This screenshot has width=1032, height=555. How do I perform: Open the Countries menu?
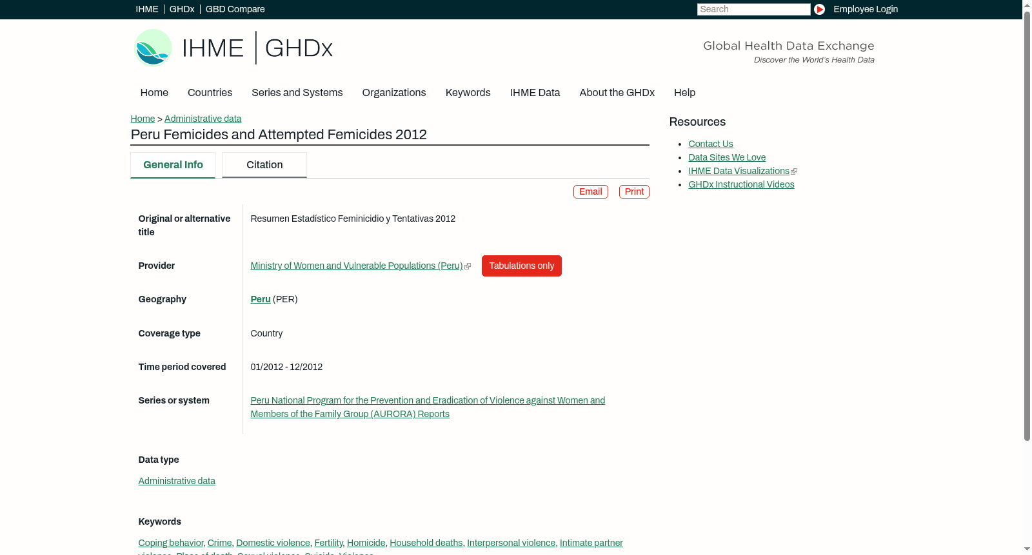click(x=210, y=93)
